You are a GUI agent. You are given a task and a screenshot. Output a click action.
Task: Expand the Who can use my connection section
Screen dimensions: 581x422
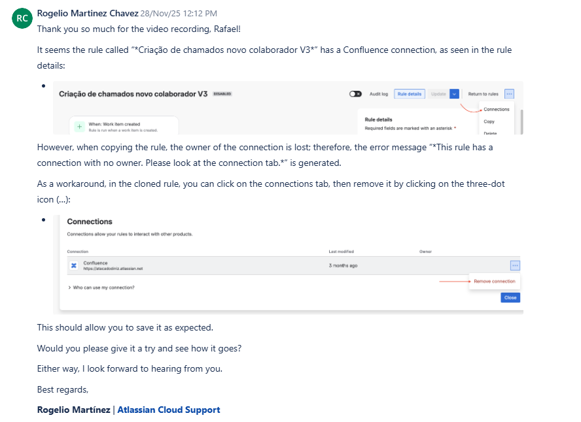point(103,286)
